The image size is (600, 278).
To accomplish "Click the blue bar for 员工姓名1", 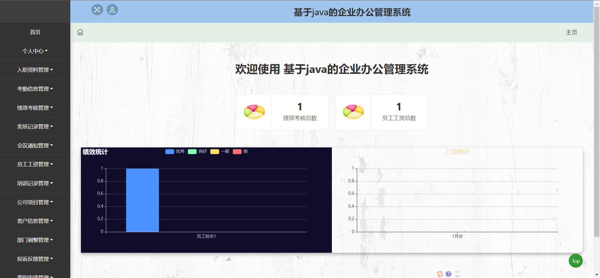I will pos(142,200).
